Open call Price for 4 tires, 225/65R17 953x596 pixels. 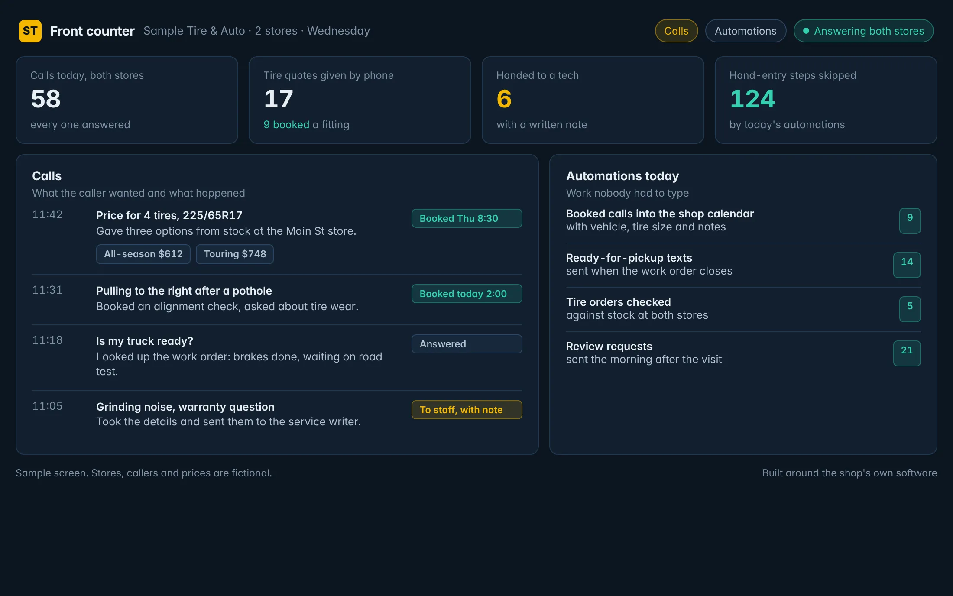pos(277,236)
